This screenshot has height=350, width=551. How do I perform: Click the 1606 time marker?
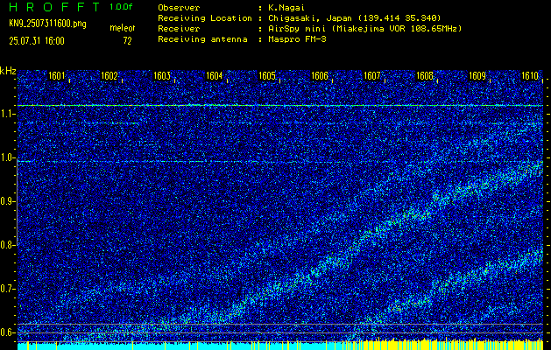(320, 75)
